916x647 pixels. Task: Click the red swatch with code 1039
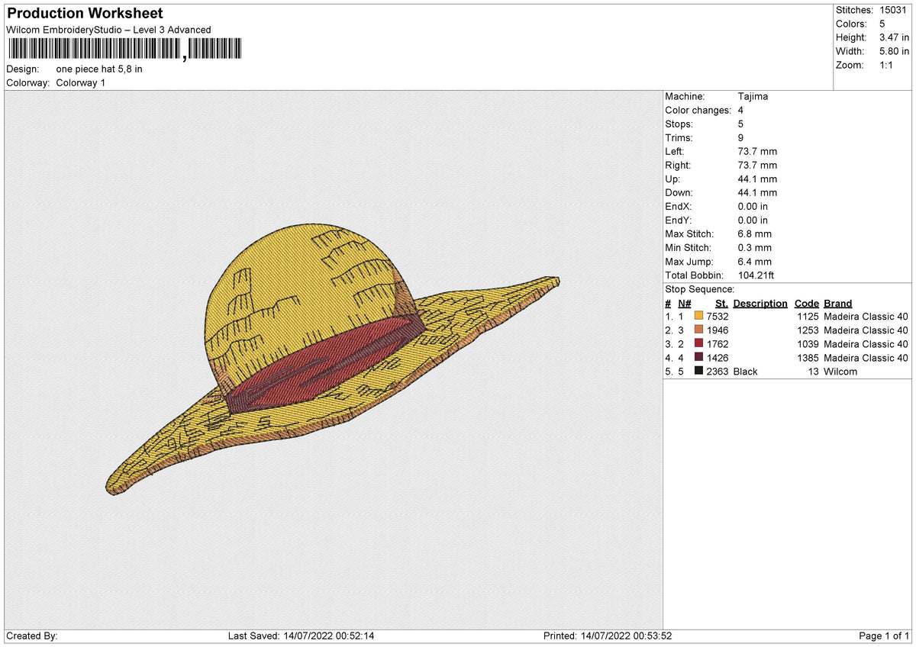(x=698, y=344)
